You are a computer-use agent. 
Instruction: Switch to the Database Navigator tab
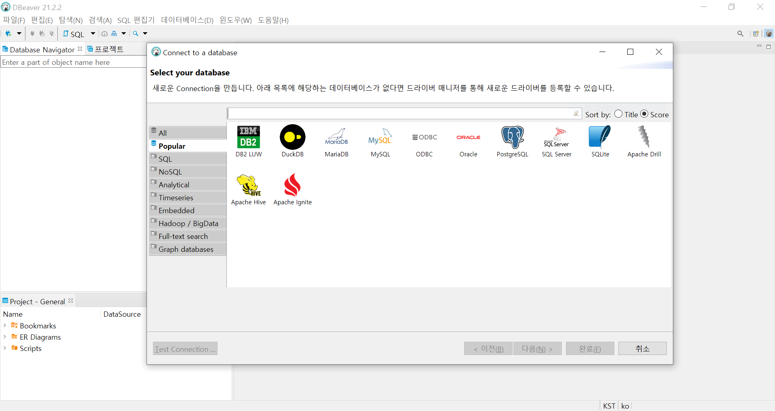coord(42,50)
